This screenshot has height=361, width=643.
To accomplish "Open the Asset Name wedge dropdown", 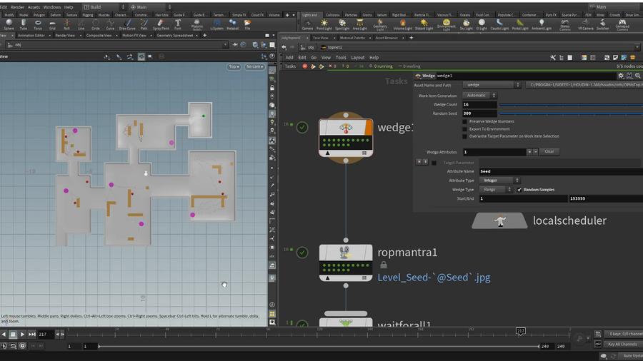I will click(492, 85).
